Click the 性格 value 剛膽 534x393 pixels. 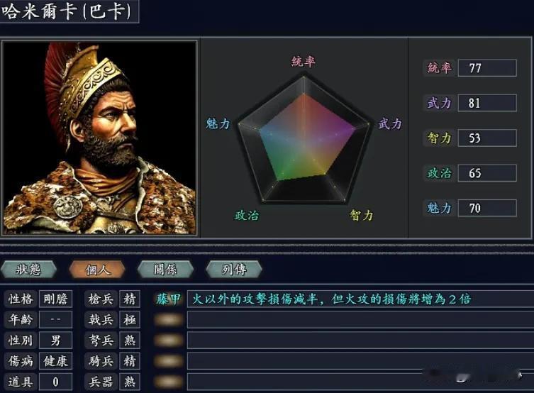click(55, 299)
